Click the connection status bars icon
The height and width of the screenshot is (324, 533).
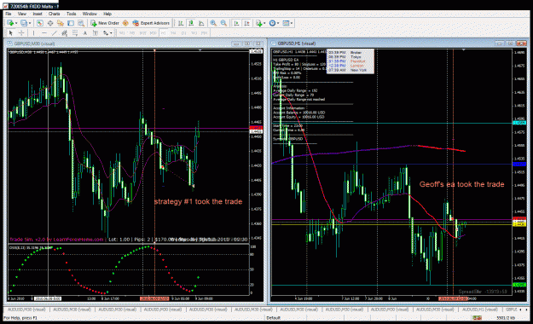(x=477, y=317)
